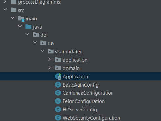161x121 pixels.
Task: Select the main directory label
Action: (x=31, y=19)
